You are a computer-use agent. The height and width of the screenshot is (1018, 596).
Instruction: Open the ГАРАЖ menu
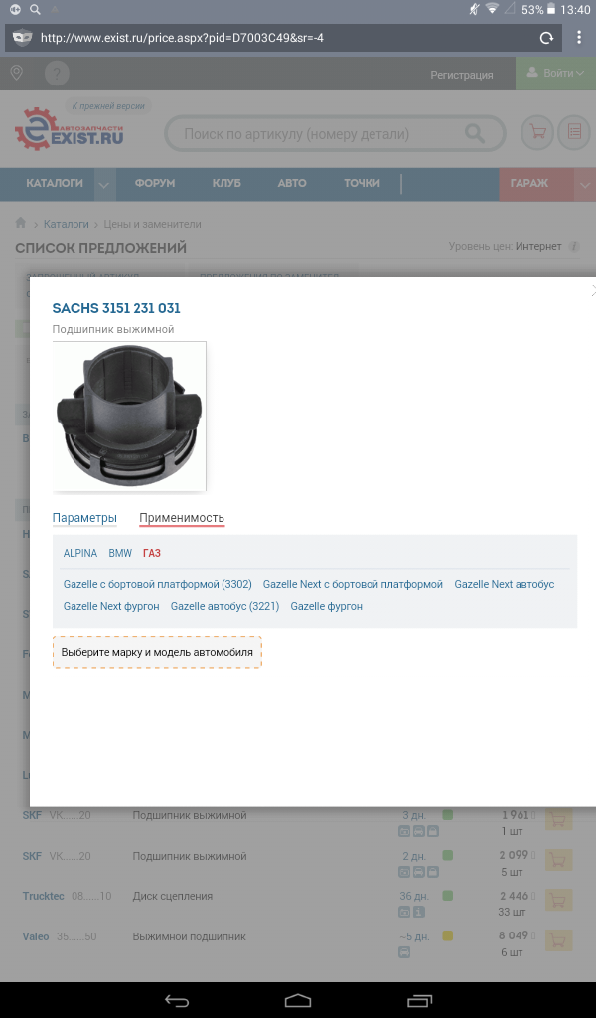pos(529,183)
